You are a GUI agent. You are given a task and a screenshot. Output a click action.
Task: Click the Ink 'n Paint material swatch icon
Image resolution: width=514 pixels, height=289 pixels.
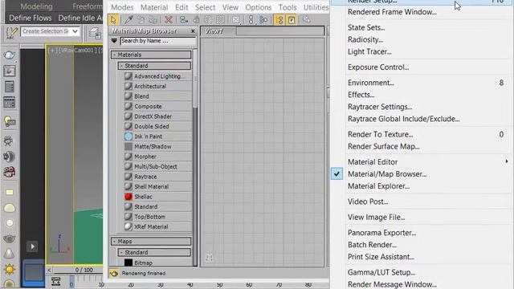coord(128,136)
